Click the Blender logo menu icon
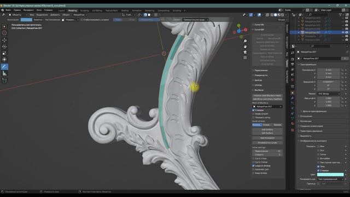 [2, 10]
